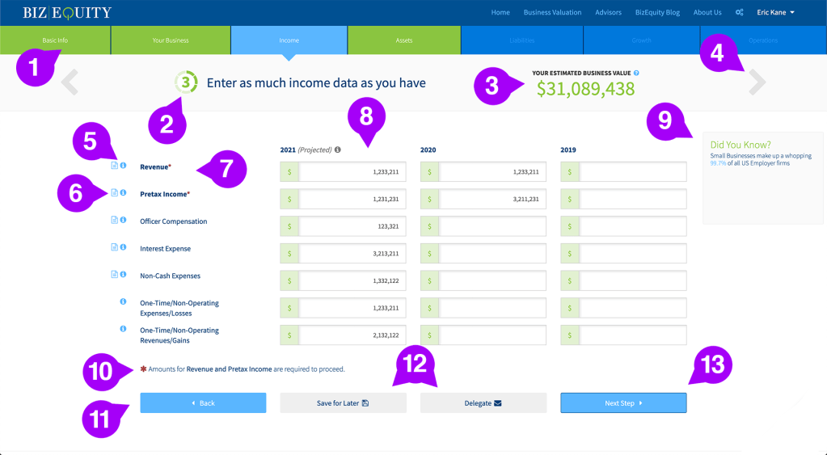The width and height of the screenshot is (827, 455).
Task: Open the document icon for Officer Compensation
Action: 114,220
